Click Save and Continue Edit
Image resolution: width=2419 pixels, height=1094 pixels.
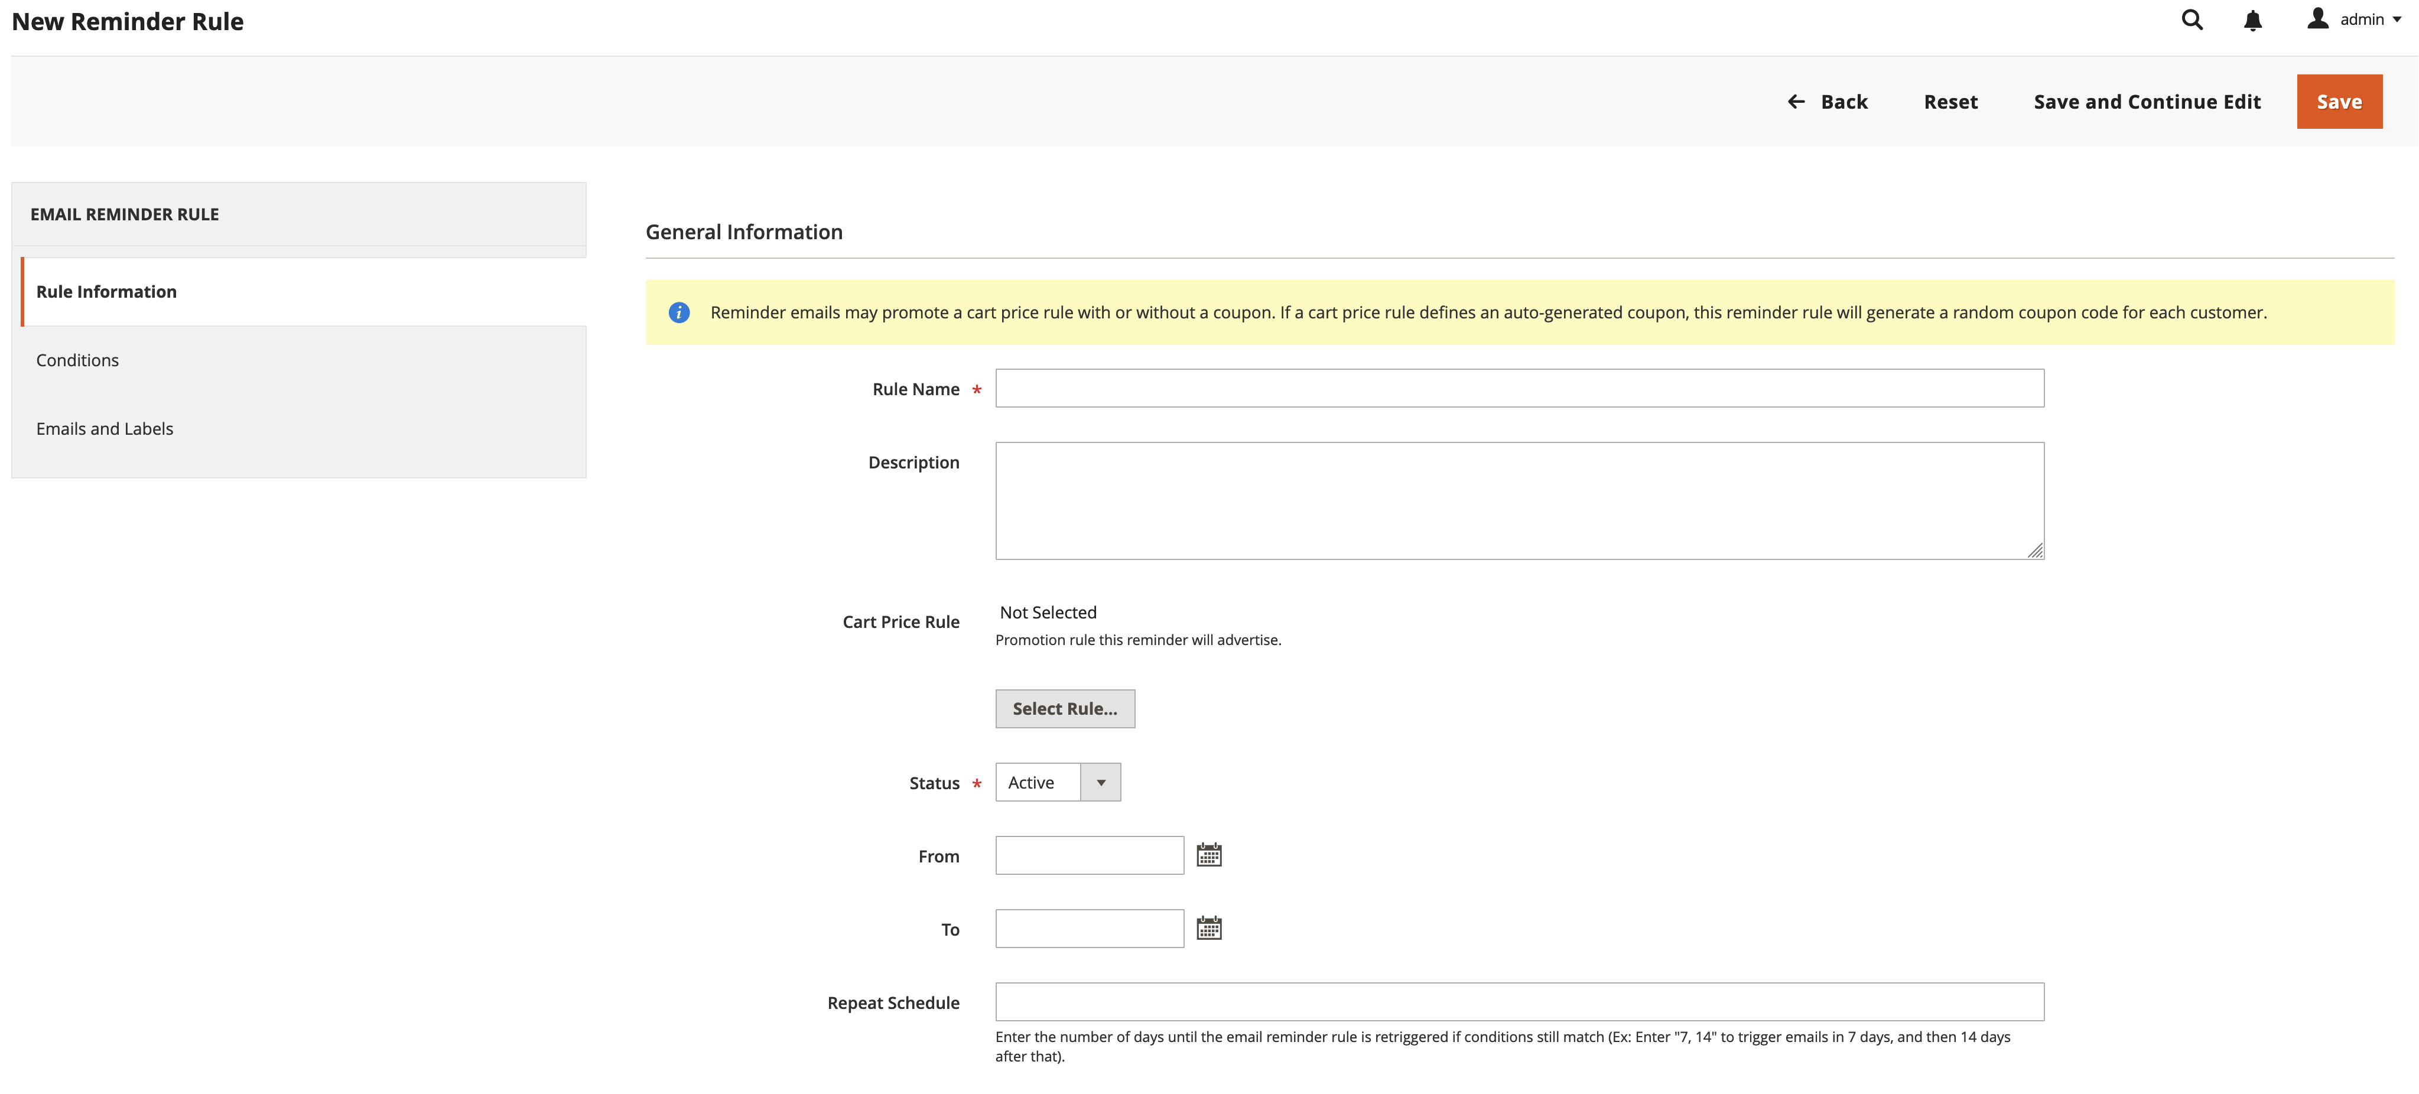tap(2147, 102)
